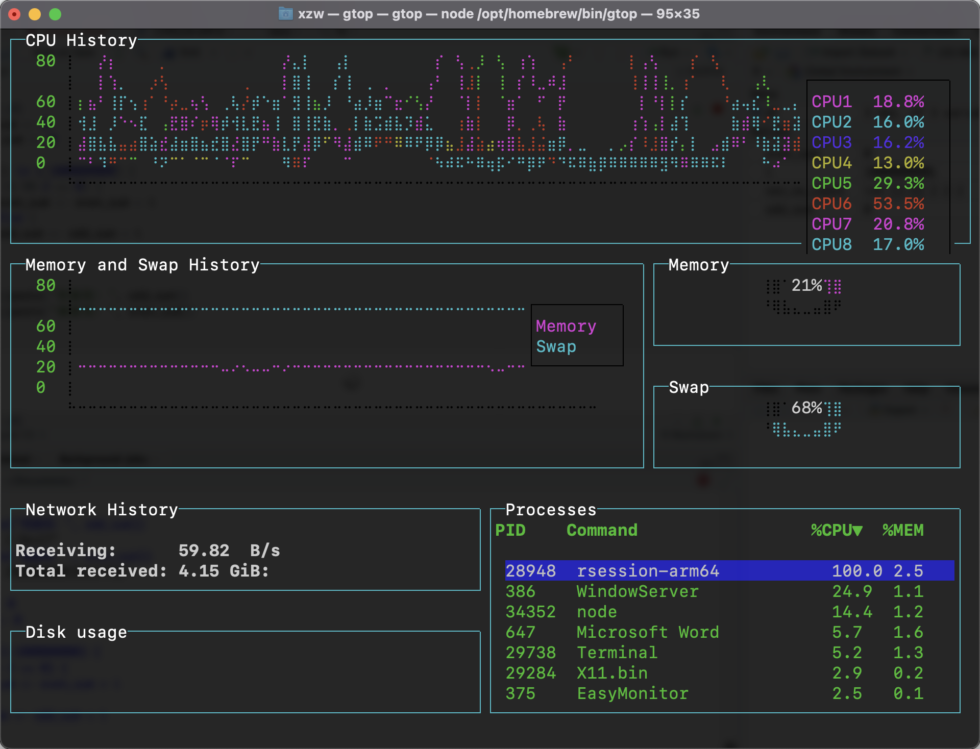
Task: Minimize the terminal window with yellow button
Action: click(35, 14)
